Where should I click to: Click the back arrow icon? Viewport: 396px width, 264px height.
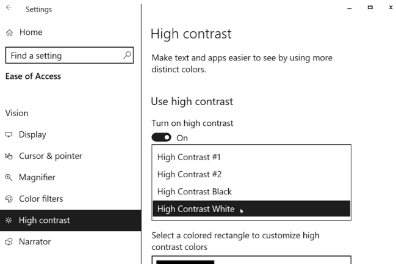pos(9,7)
